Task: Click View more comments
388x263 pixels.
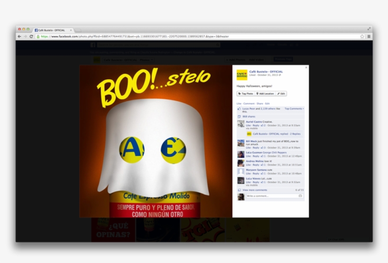Action: [255, 190]
